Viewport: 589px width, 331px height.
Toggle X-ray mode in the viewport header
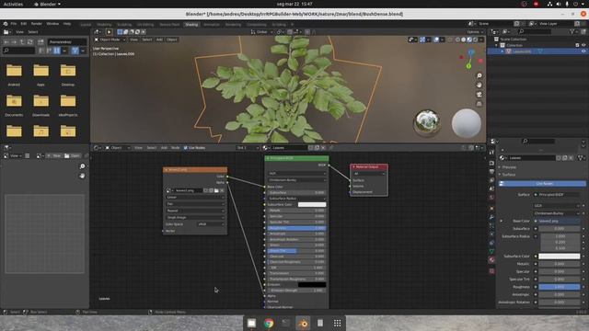(x=450, y=40)
